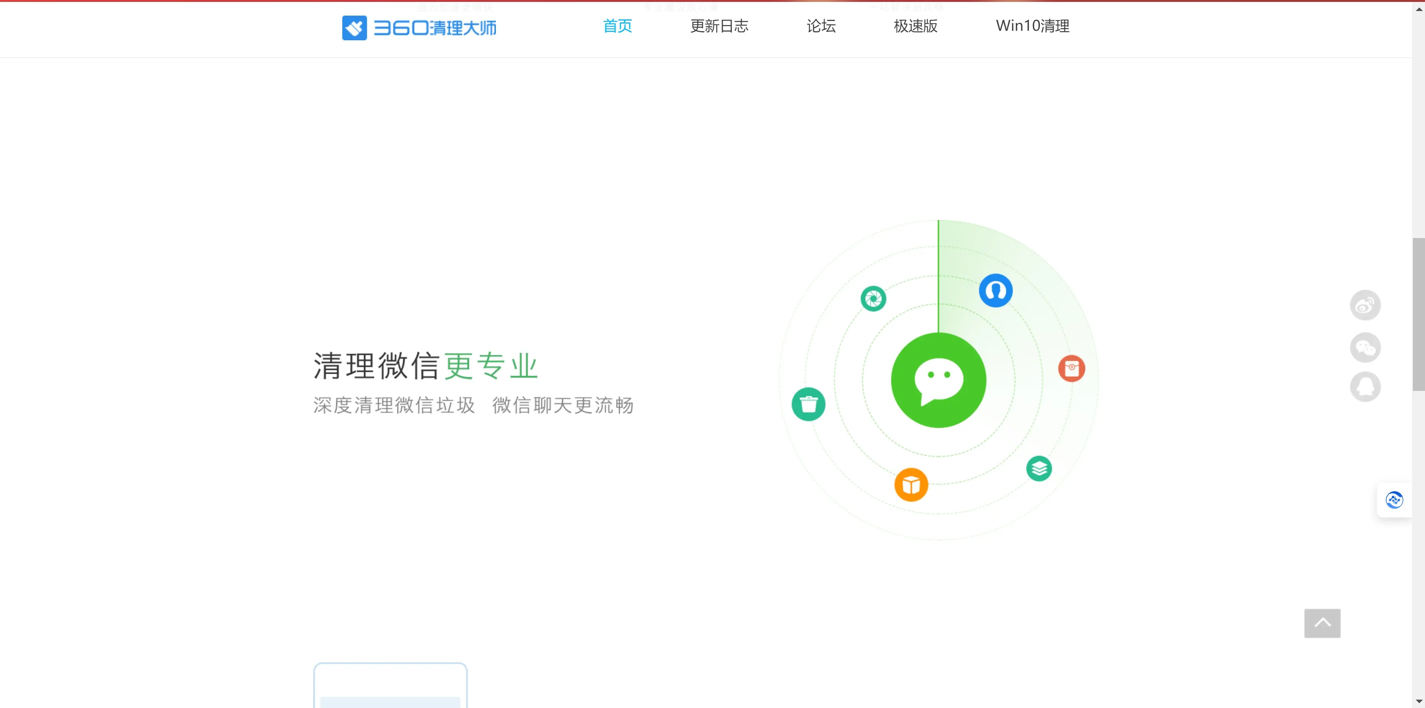Click the Weibo share icon
1425x708 pixels.
(1365, 305)
